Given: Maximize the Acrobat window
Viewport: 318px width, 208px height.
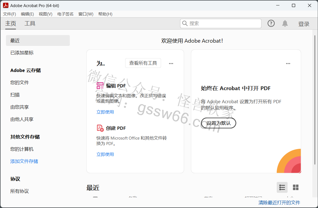Looking at the screenshot, I should coord(294,5).
